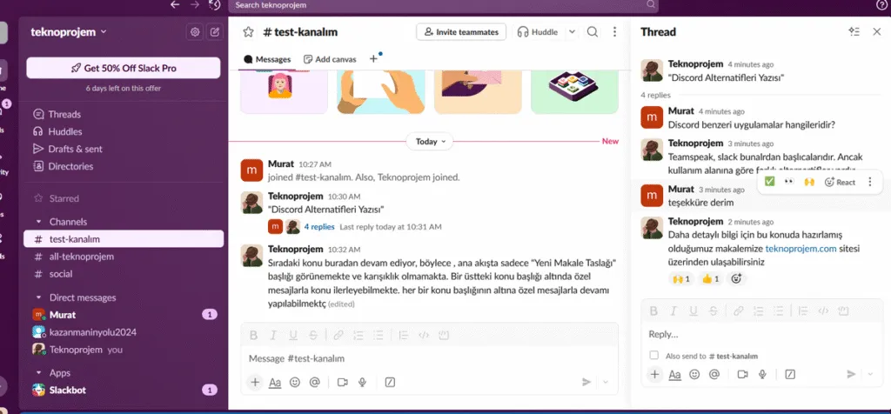Toggle the thumbs up 1 reaction
Image resolution: width=891 pixels, height=414 pixels.
point(710,279)
